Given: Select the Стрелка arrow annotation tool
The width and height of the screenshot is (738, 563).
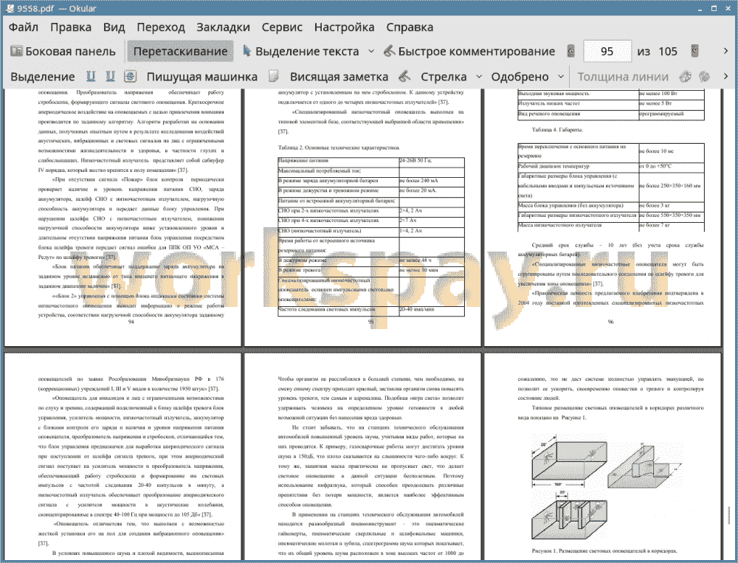Looking at the screenshot, I should [444, 77].
